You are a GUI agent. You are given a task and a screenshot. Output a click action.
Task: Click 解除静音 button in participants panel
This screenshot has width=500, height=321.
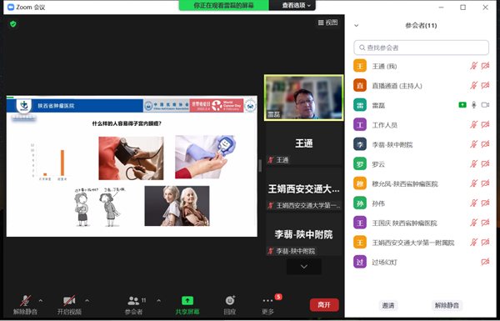click(447, 305)
